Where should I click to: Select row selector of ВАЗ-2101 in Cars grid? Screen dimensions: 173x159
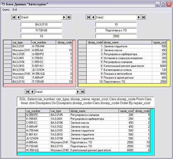point(8,46)
